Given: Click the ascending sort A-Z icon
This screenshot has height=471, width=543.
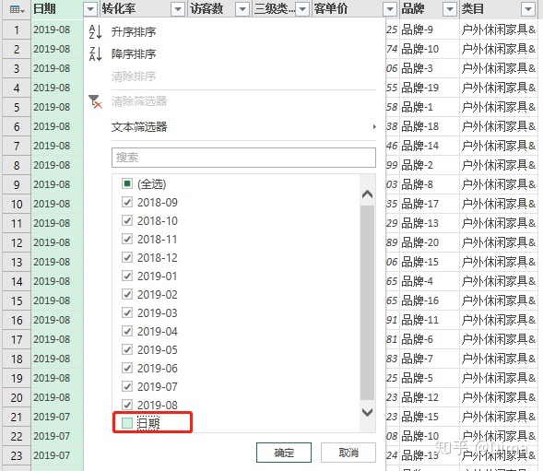Looking at the screenshot, I should [95, 31].
